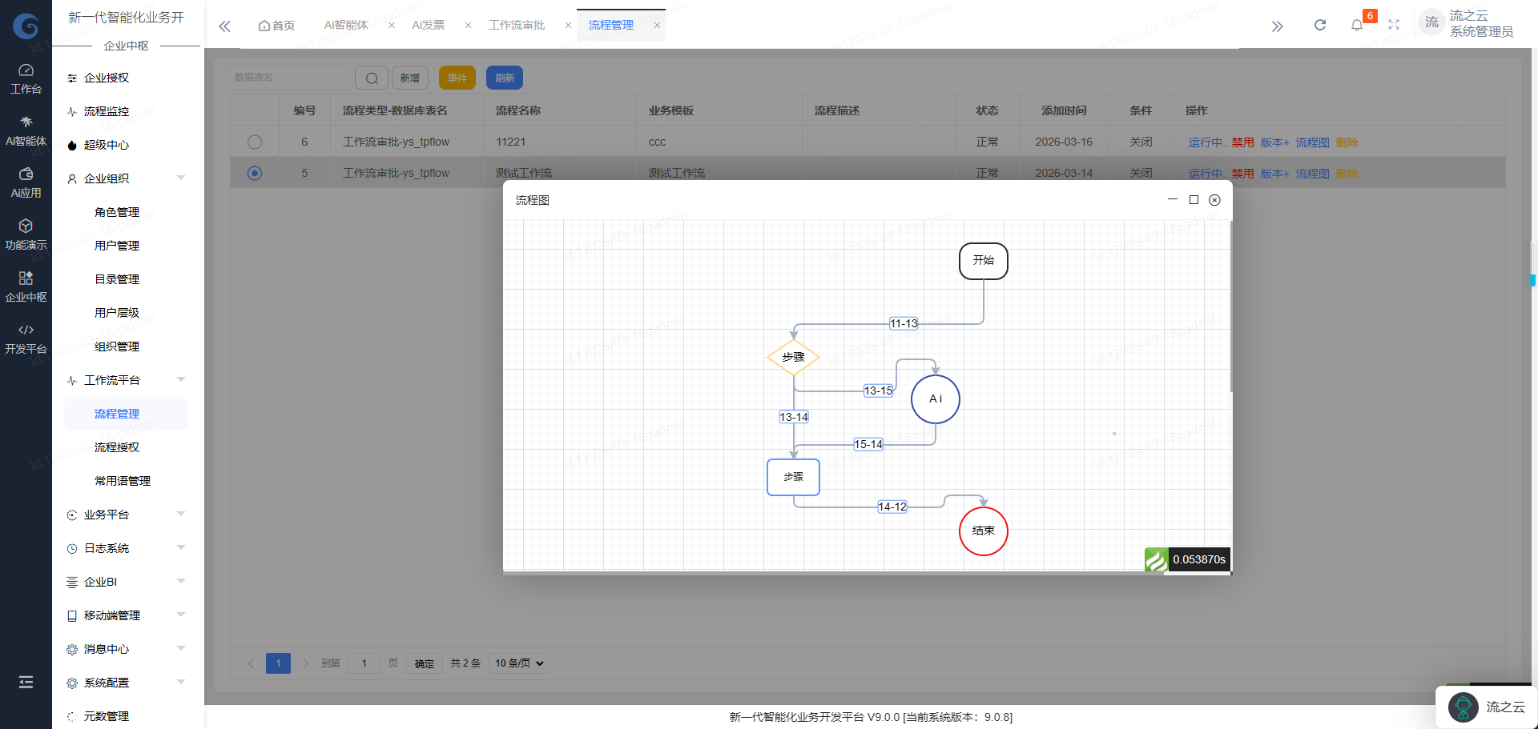The width and height of the screenshot is (1538, 729).
Task: Open the 10条/页 page size dropdown
Action: pos(517,663)
